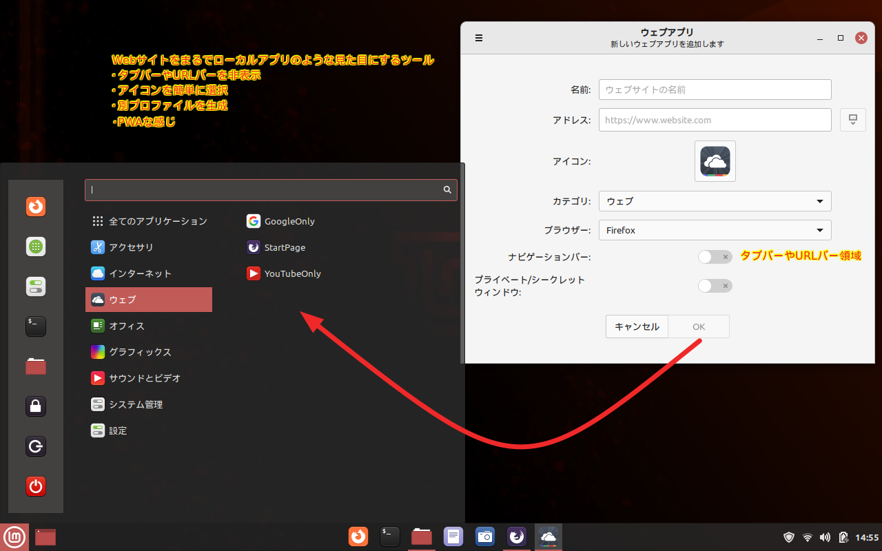The height and width of the screenshot is (551, 882).
Task: Toggle the ナビゲーションバー switch
Action: pyautogui.click(x=715, y=257)
